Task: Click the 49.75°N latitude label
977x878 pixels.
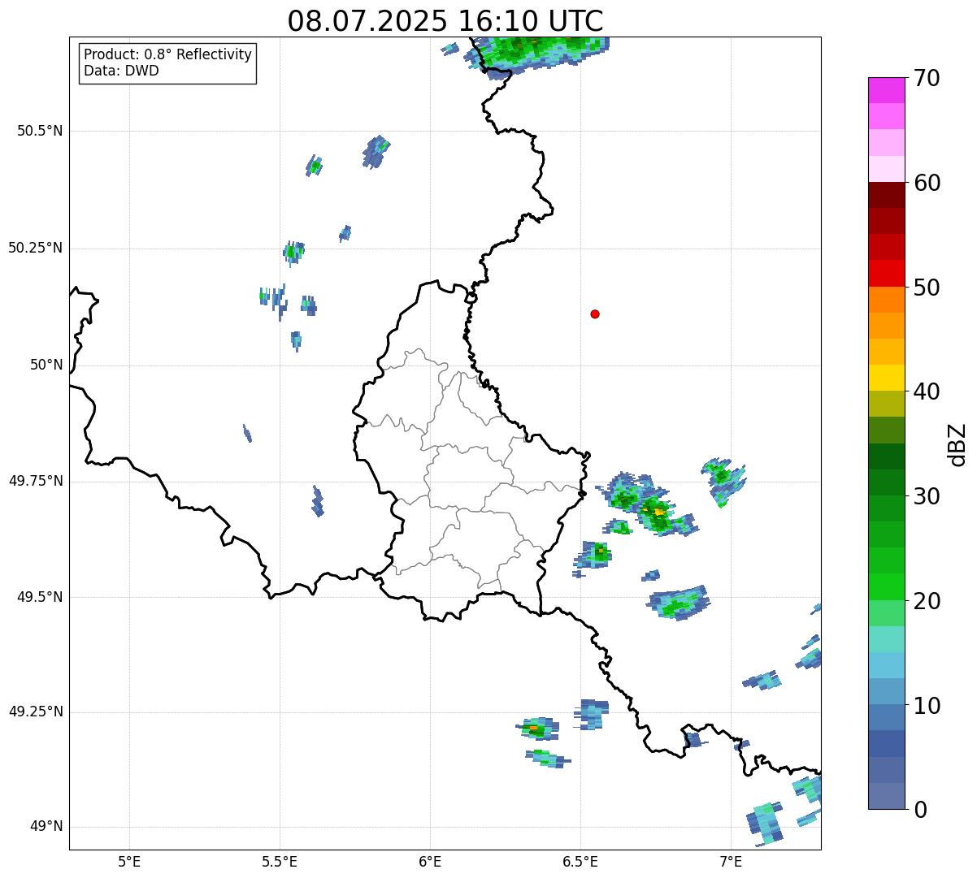Action: (x=36, y=481)
